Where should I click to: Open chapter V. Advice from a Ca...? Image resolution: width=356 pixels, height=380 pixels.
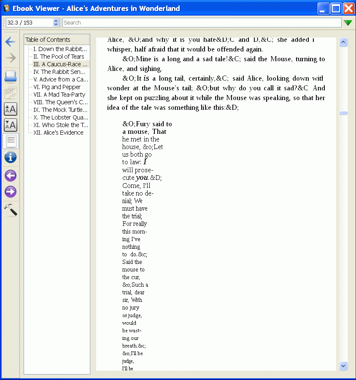(61, 79)
